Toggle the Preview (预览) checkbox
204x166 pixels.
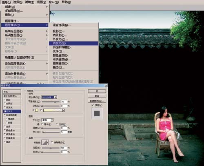tap(93, 105)
